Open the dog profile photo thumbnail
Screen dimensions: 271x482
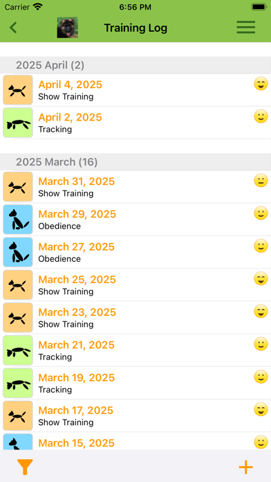[x=68, y=28]
